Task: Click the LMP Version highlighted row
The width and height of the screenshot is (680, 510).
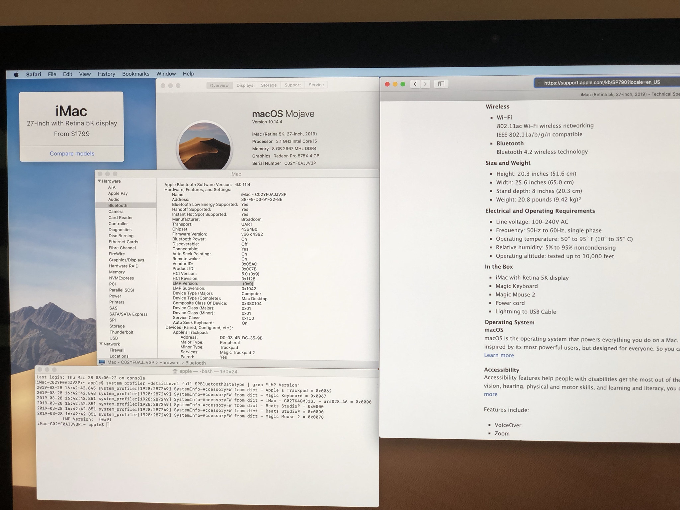Action: (x=213, y=284)
